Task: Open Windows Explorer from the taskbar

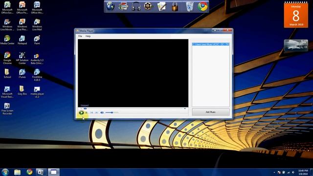Action: [x=18, y=172]
